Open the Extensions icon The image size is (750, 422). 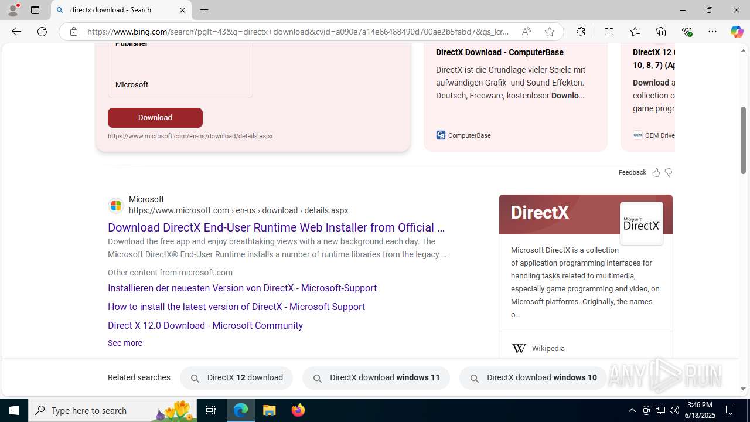pos(581,32)
